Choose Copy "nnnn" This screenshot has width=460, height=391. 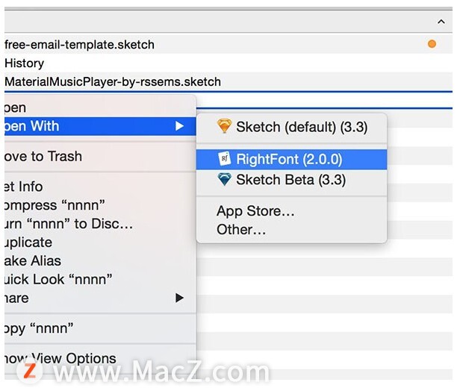pos(100,328)
